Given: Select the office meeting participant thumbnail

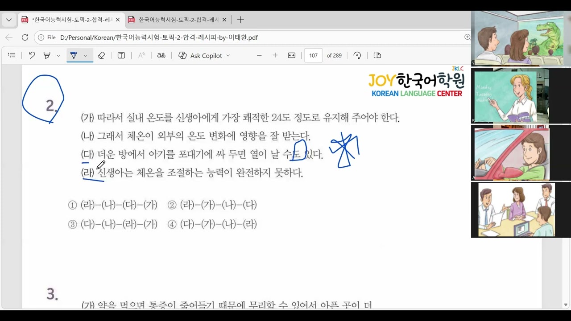Looking at the screenshot, I should [x=516, y=210].
